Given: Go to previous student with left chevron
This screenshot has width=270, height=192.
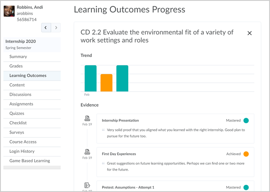Looking at the screenshot, I should [46, 27].
